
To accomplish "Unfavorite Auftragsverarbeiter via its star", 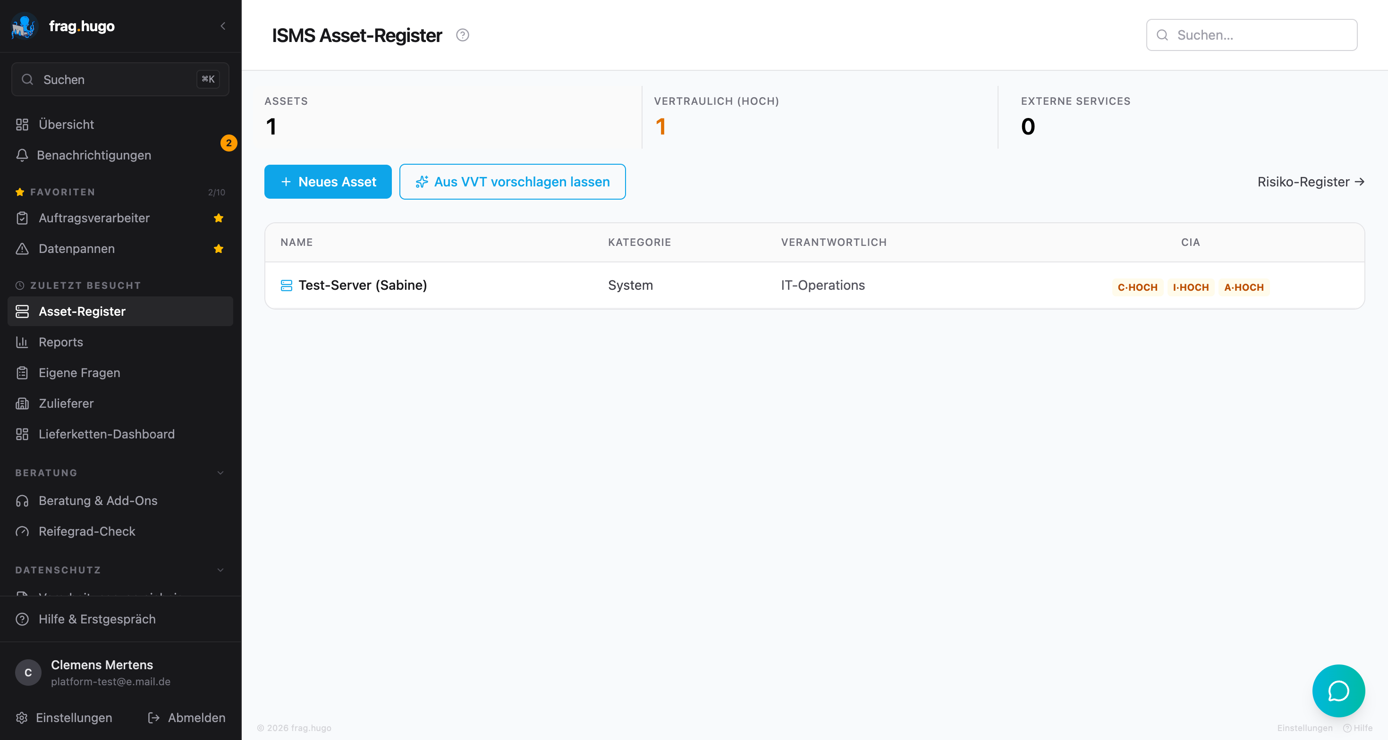I will click(x=218, y=218).
